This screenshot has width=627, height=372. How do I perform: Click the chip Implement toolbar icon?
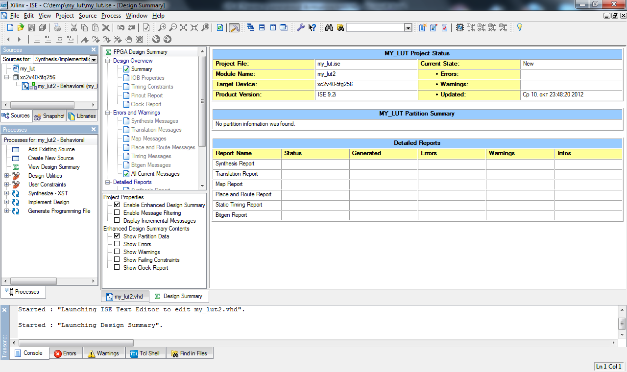pos(460,28)
